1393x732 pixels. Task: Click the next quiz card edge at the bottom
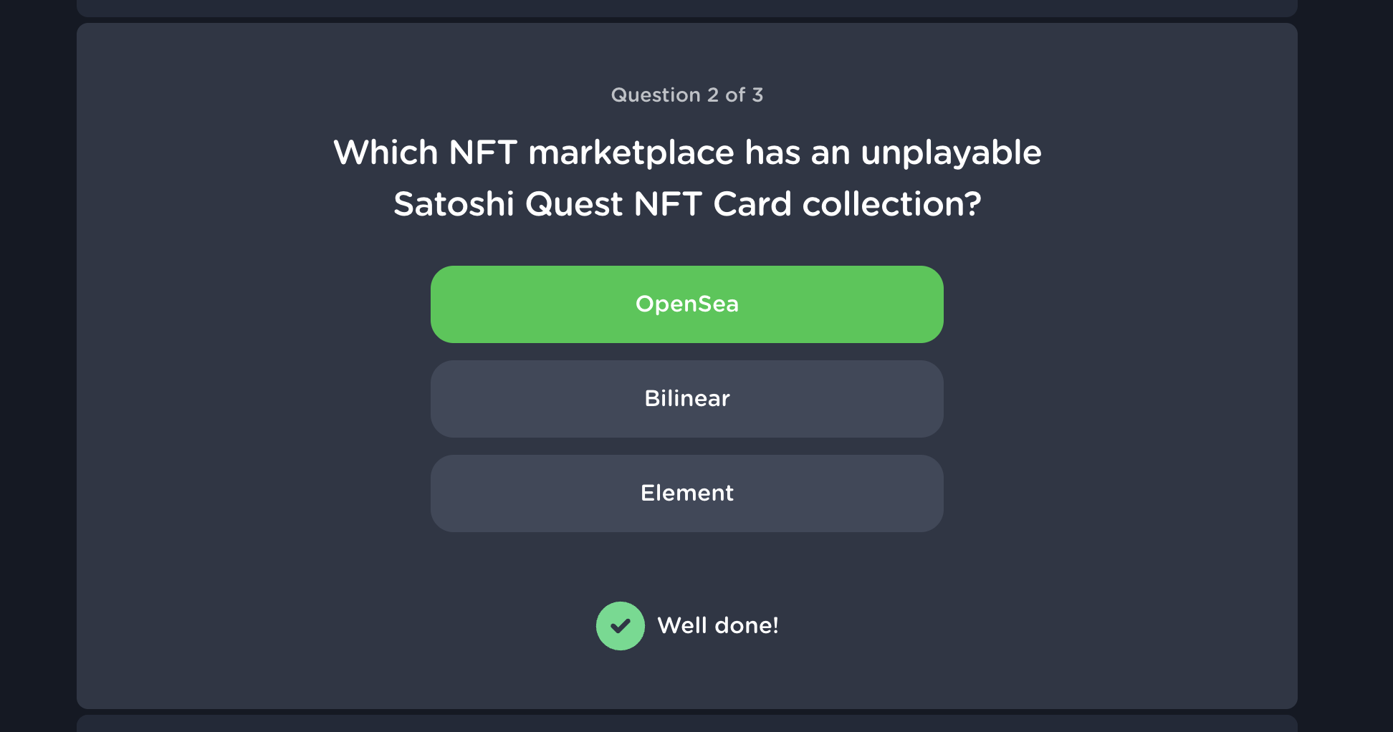686,724
